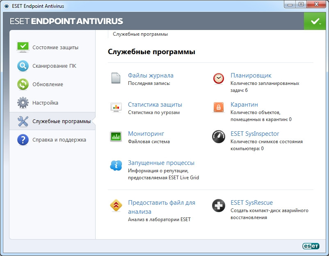This screenshot has width=329, height=256.
Task: Open the ESET SysRescue link
Action: pos(251,203)
